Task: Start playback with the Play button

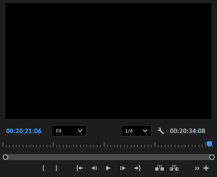Action: click(108, 168)
